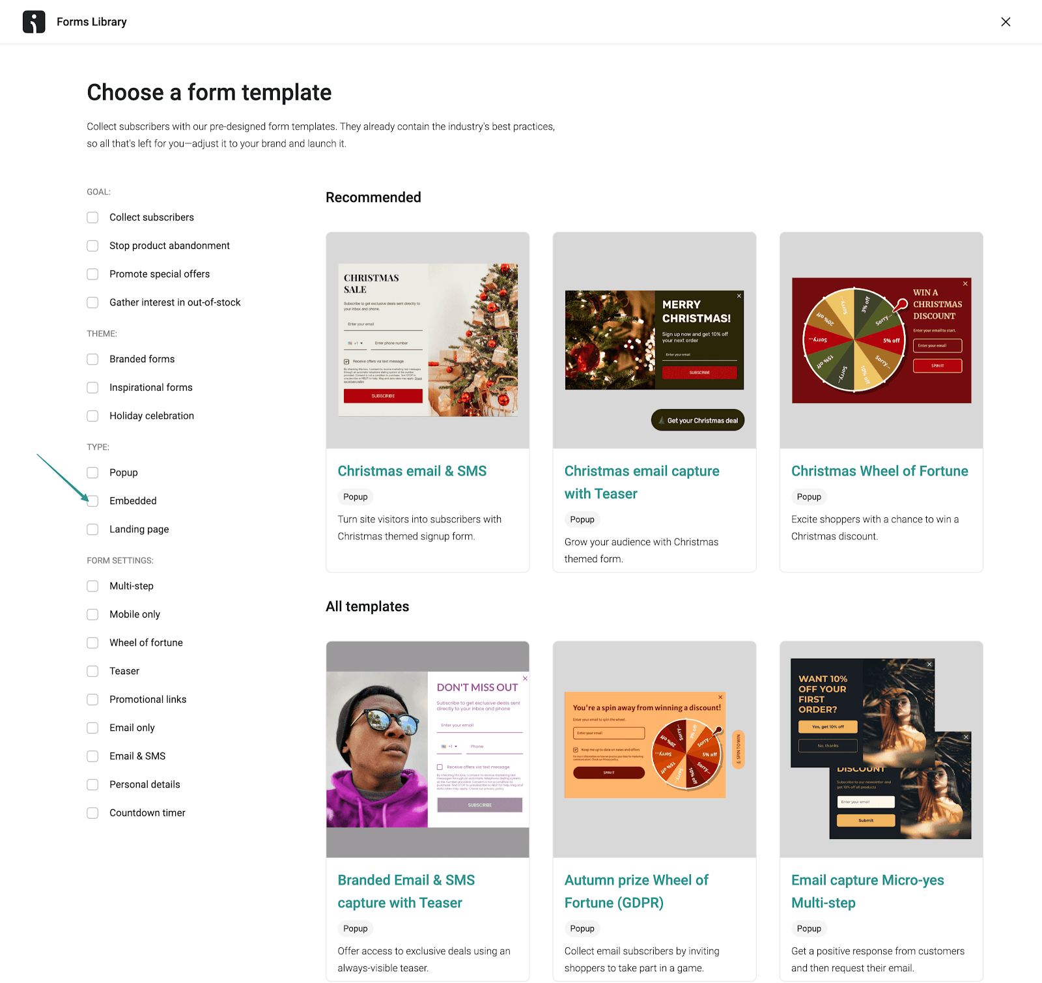Filter templates by Wheel of fortune setting
Image resolution: width=1042 pixels, height=983 pixels.
(92, 642)
